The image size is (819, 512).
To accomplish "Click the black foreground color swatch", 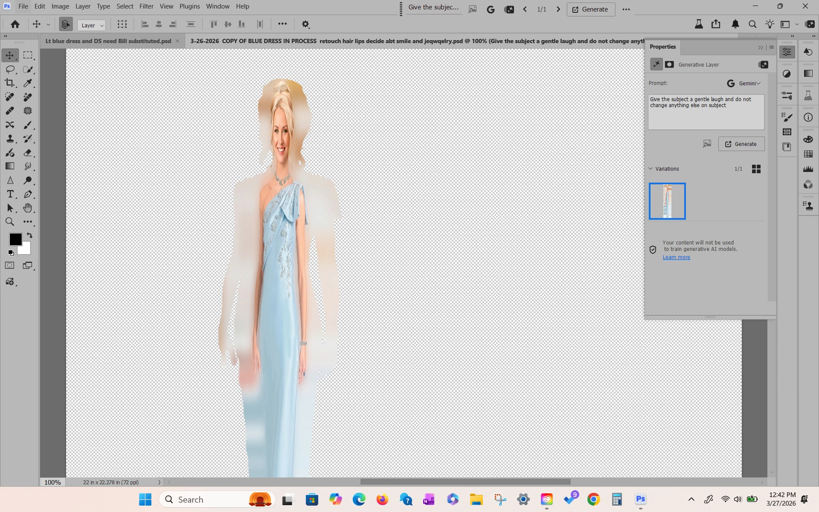I will 15,239.
